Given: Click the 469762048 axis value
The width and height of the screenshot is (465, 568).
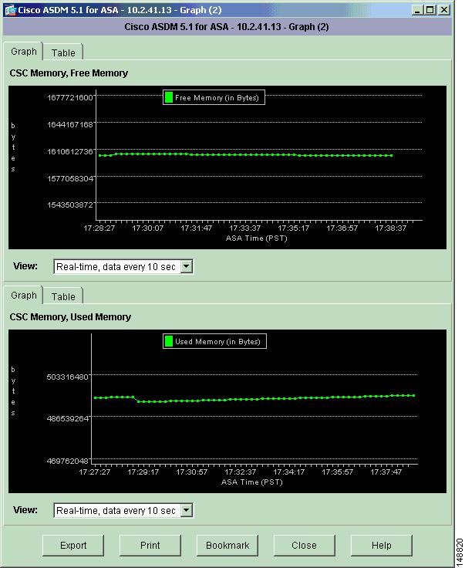Looking at the screenshot, I should (68, 461).
